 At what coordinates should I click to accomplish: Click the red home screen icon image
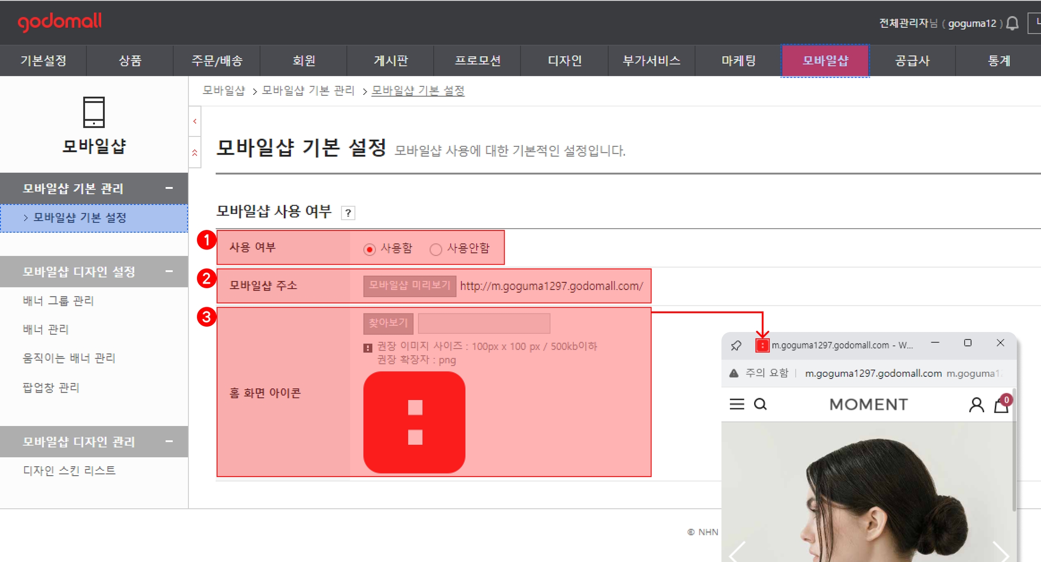click(x=414, y=422)
